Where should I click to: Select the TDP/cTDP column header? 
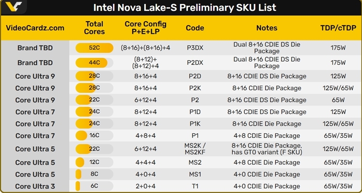(x=338, y=28)
